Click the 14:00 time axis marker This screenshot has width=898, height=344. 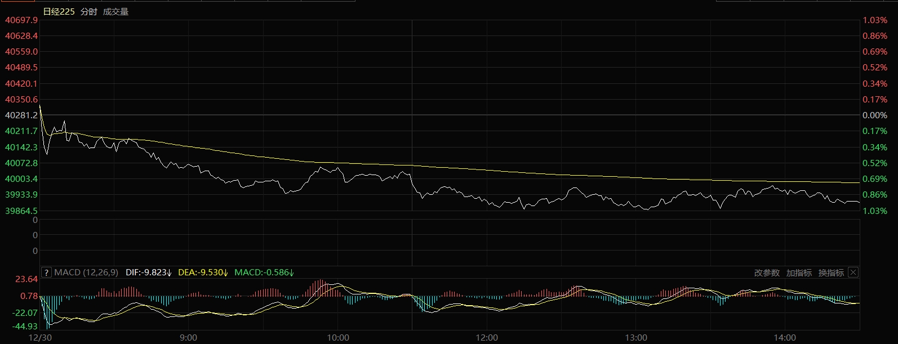click(x=785, y=338)
